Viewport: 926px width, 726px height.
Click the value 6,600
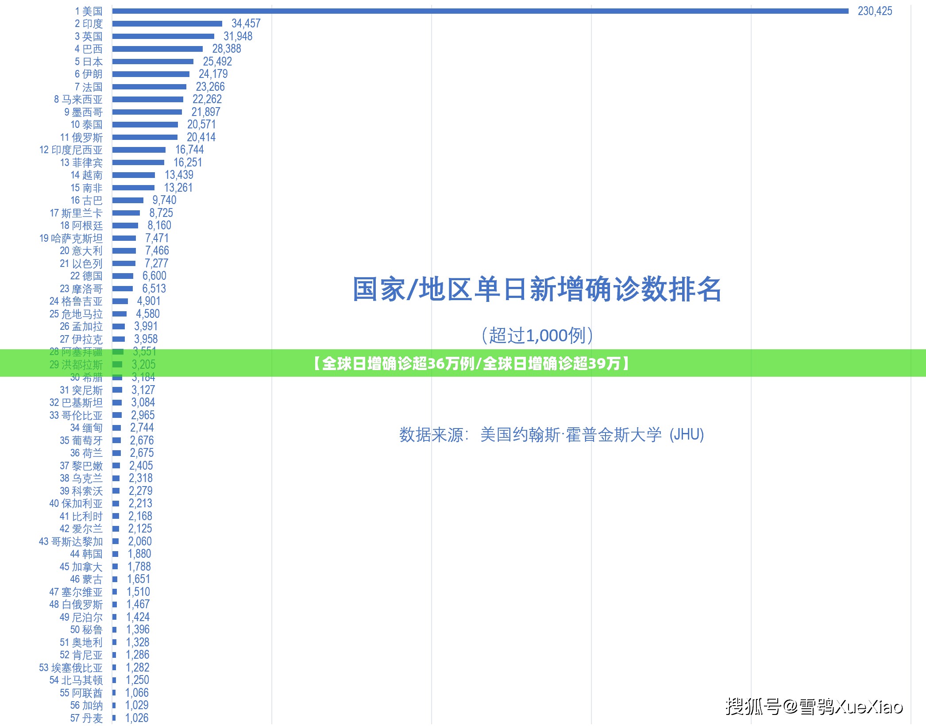(x=154, y=276)
